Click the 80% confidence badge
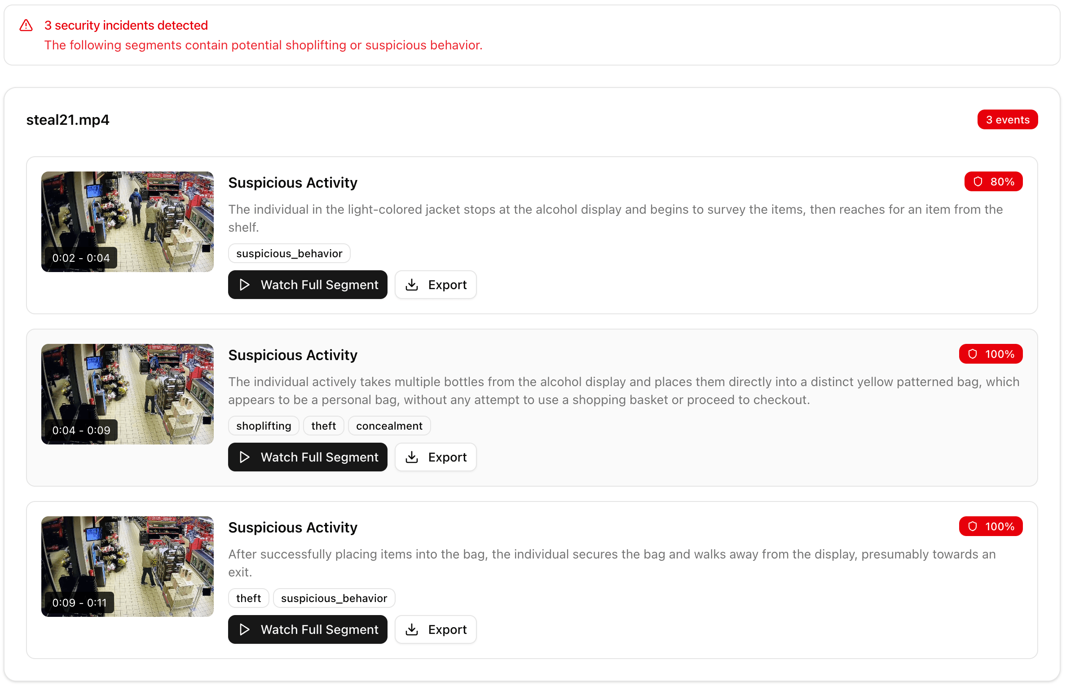This screenshot has height=686, width=1066. 993,181
